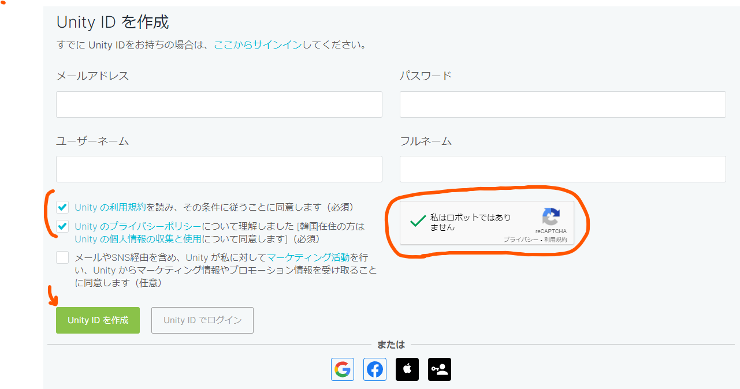
Task: Check the マーケティング活動 optional checkbox
Action: (x=62, y=257)
